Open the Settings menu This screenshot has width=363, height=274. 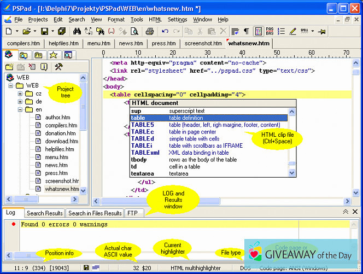(177, 20)
